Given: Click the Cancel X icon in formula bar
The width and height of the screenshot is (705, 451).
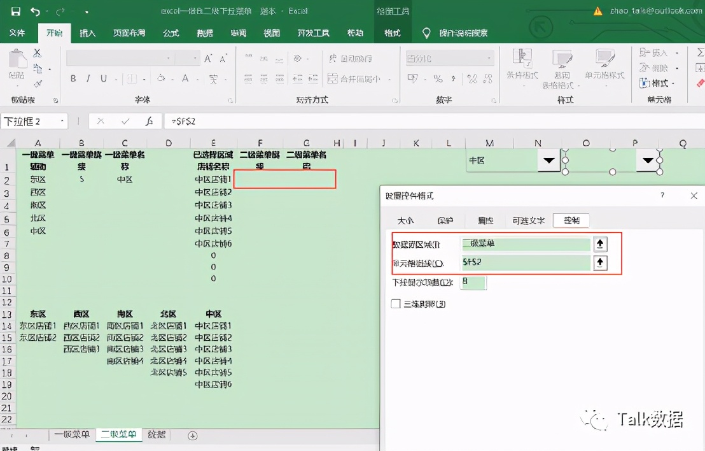Looking at the screenshot, I should [101, 121].
